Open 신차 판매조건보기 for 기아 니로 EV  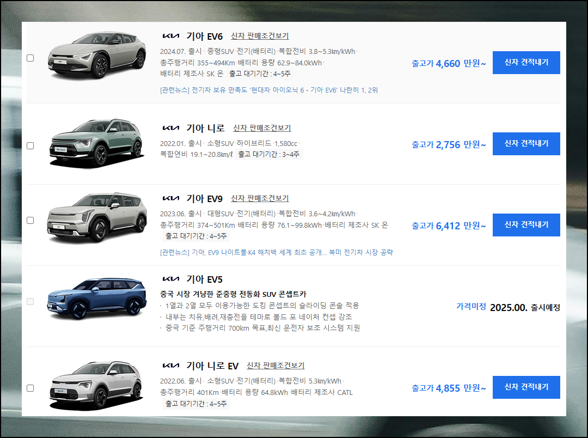275,366
